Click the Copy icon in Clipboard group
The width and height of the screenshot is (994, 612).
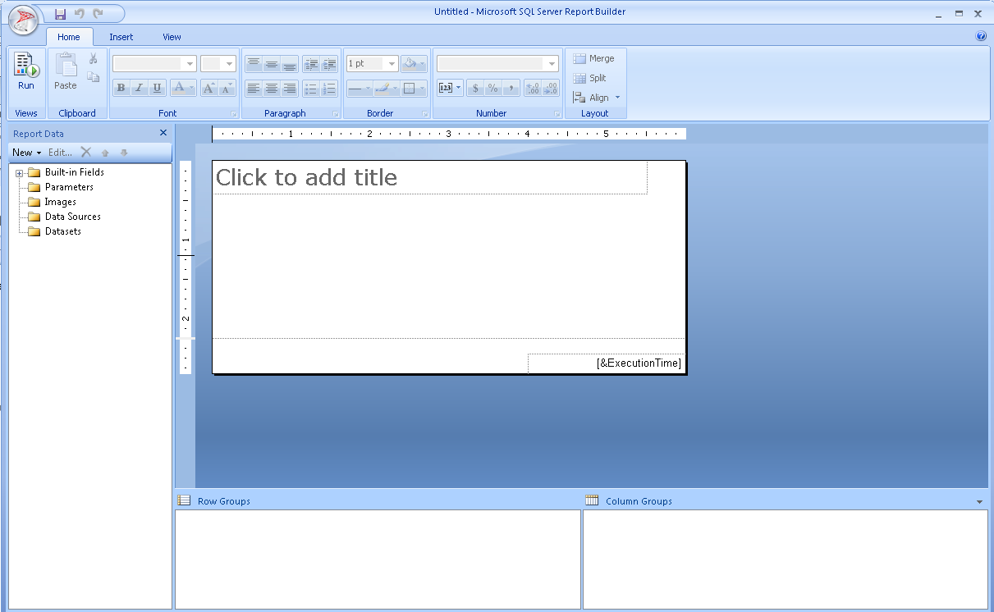pos(93,75)
